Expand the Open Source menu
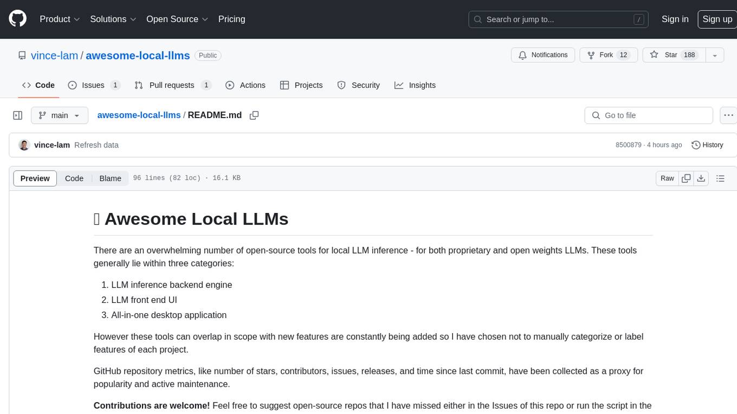The height and width of the screenshot is (414, 737). coord(177,19)
